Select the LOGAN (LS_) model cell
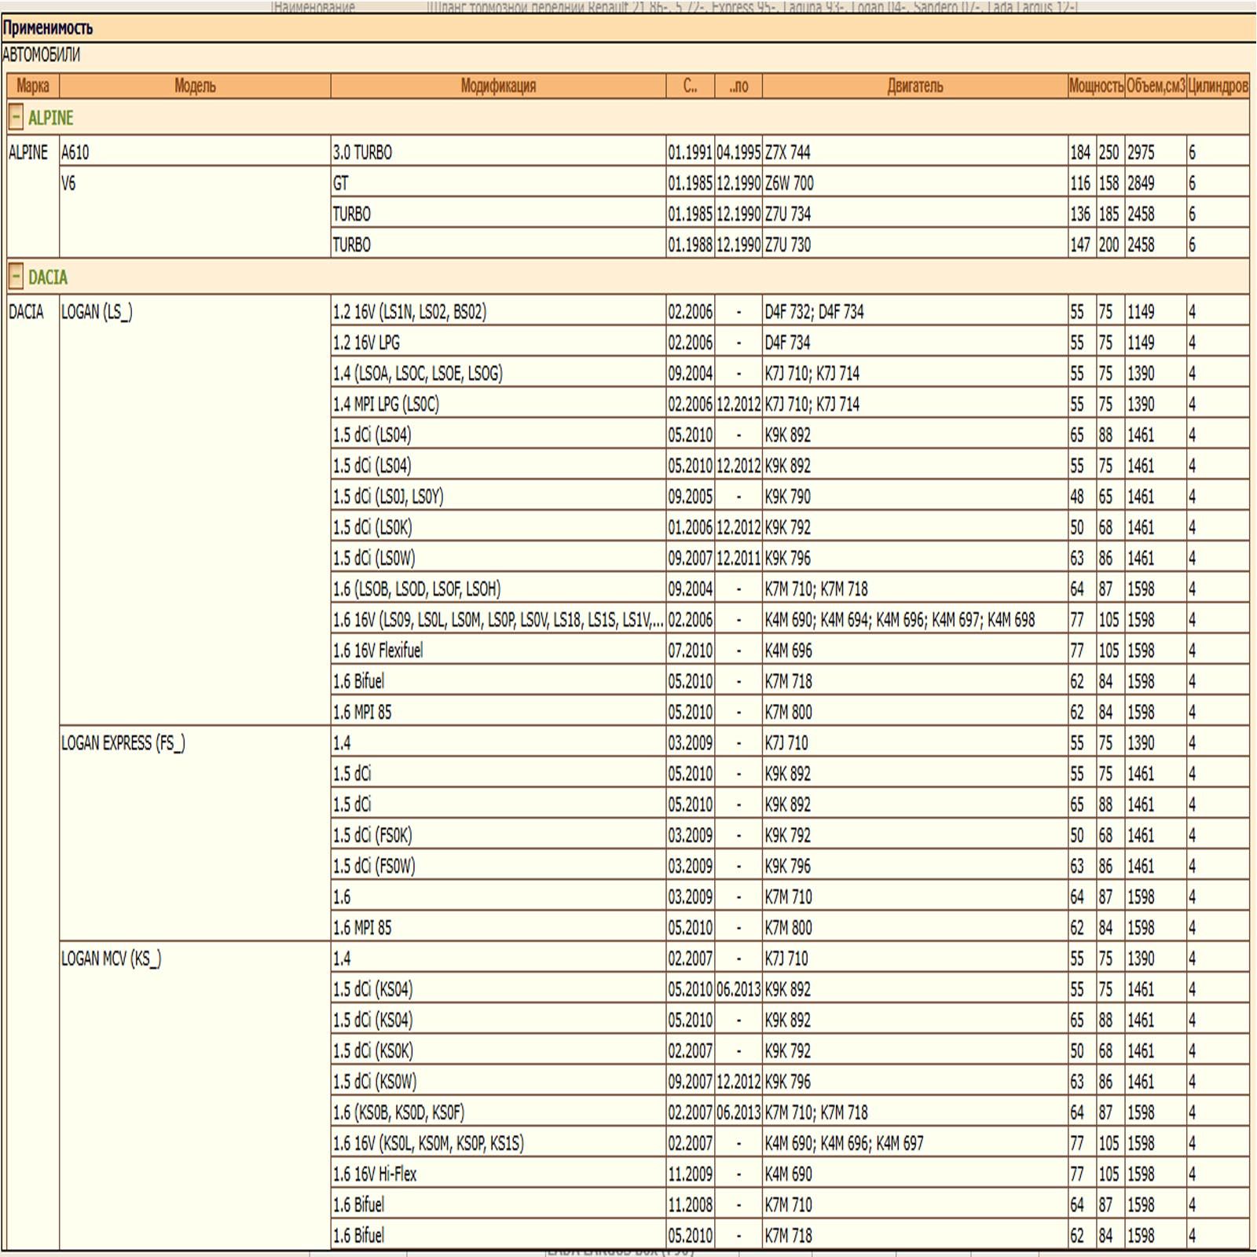Viewport: 1257px width, 1257px height. (x=97, y=312)
